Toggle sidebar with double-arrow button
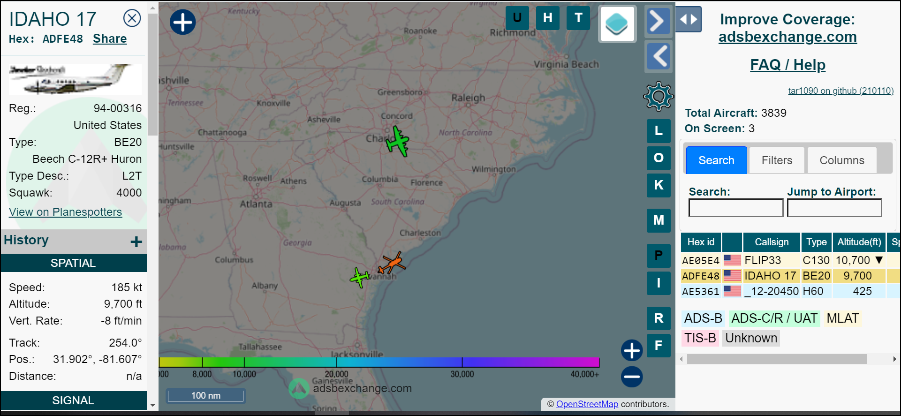Viewport: 901px width, 416px height. click(x=689, y=19)
